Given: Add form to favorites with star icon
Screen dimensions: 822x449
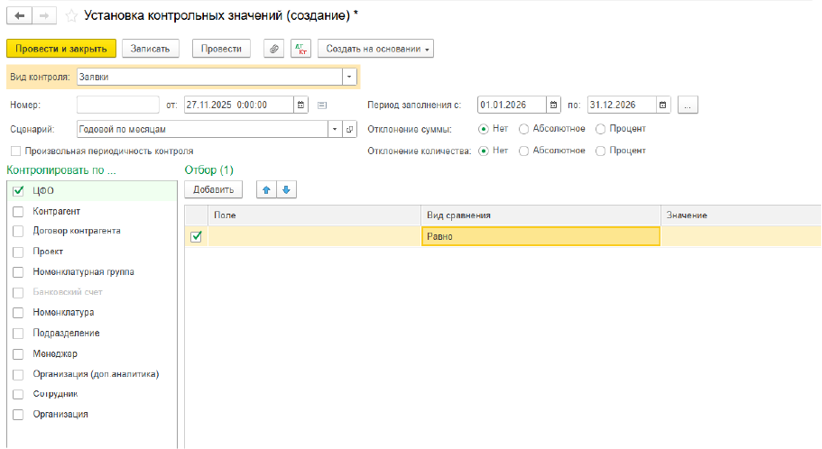Looking at the screenshot, I should tap(70, 16).
